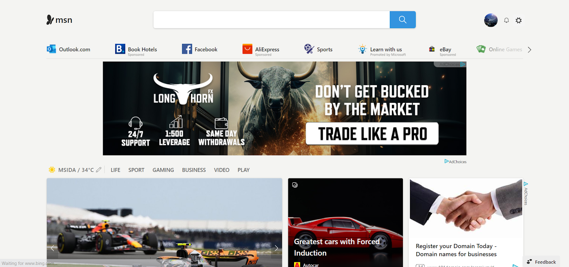This screenshot has height=267, width=569.
Task: Open the GAMING tab
Action: tap(163, 170)
